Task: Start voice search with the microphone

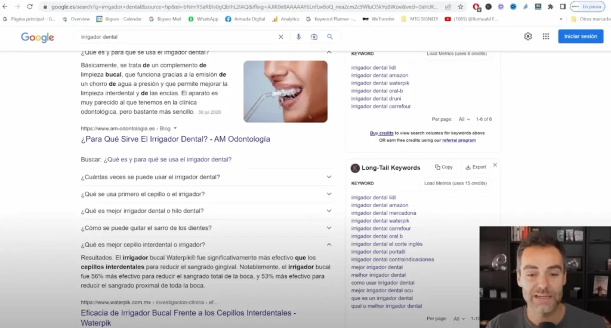Action: coord(298,36)
